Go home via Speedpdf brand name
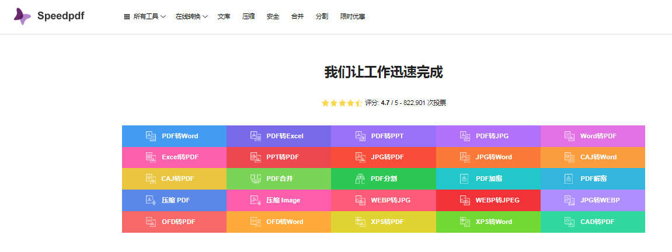This screenshot has height=252, width=672. (x=61, y=16)
